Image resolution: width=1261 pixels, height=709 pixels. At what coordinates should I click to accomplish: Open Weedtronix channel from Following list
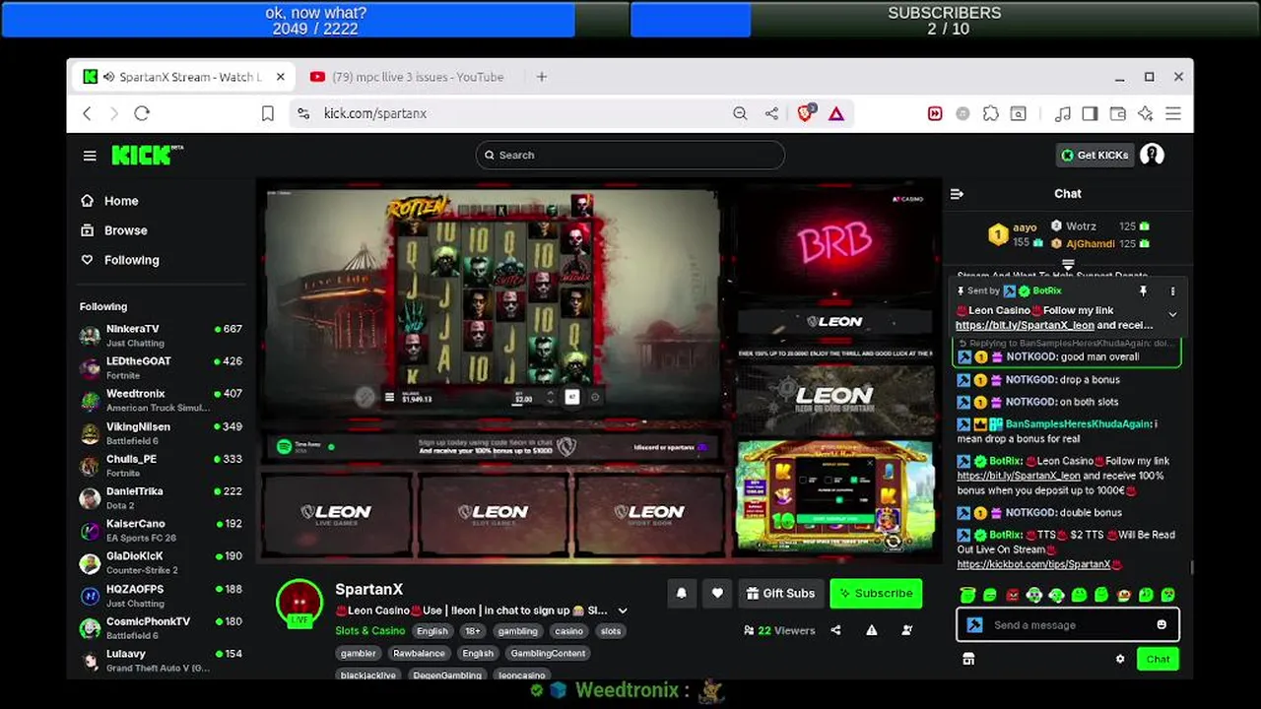coord(161,400)
